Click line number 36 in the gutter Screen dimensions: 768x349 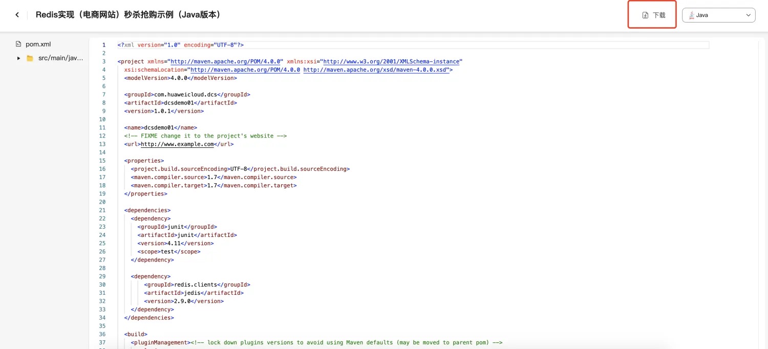(102, 334)
